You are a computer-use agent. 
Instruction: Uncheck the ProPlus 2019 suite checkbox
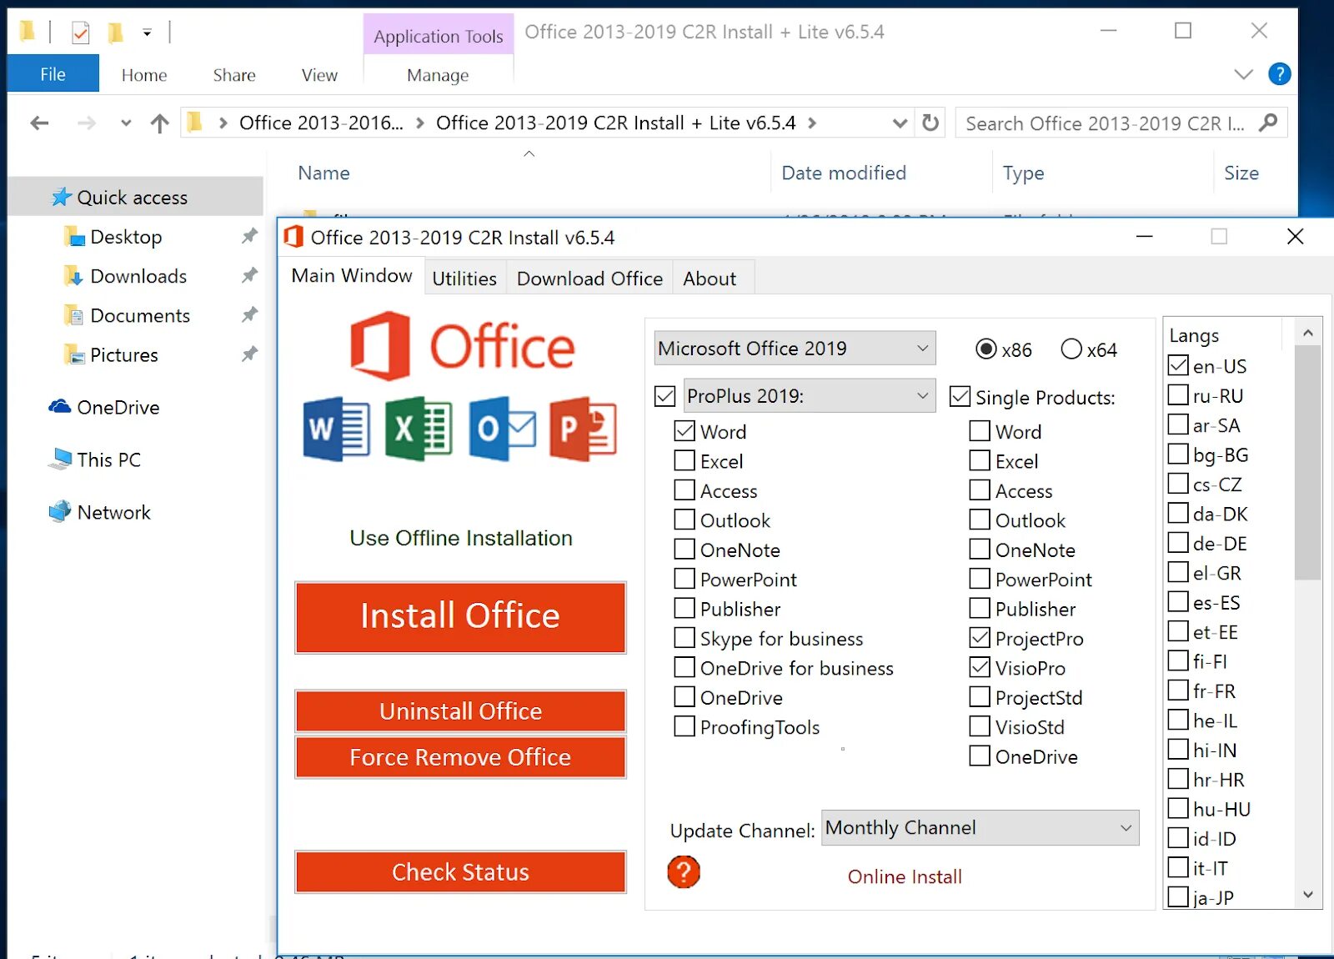pos(664,396)
